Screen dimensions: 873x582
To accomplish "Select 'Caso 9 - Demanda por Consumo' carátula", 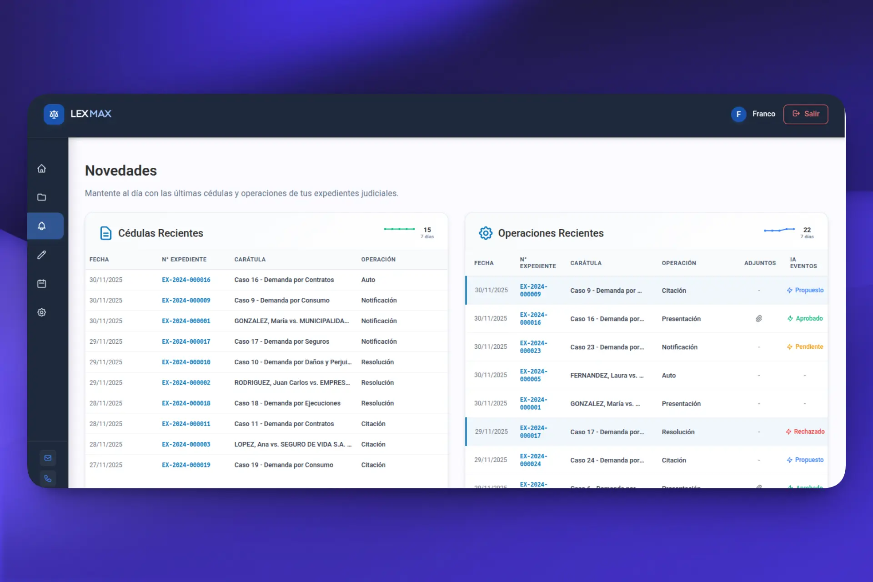I will click(x=282, y=301).
